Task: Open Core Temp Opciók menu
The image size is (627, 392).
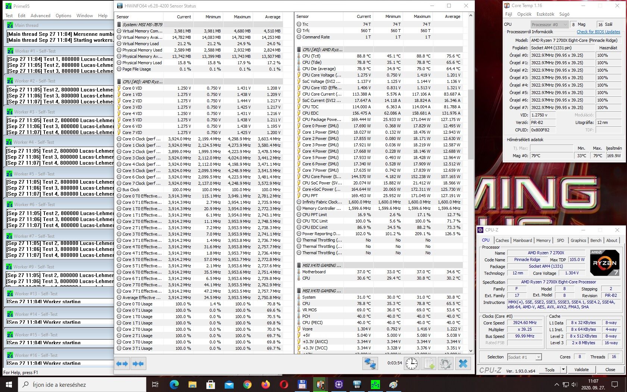Action: coord(524,14)
